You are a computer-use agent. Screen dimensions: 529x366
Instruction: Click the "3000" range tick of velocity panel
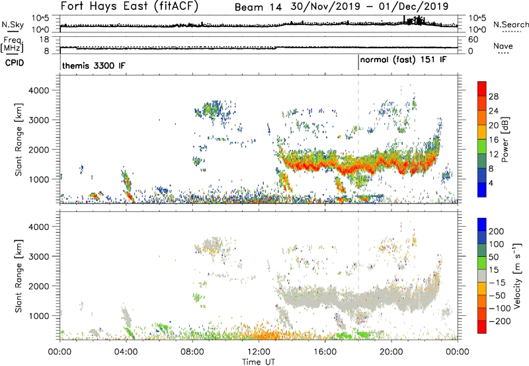click(x=38, y=256)
